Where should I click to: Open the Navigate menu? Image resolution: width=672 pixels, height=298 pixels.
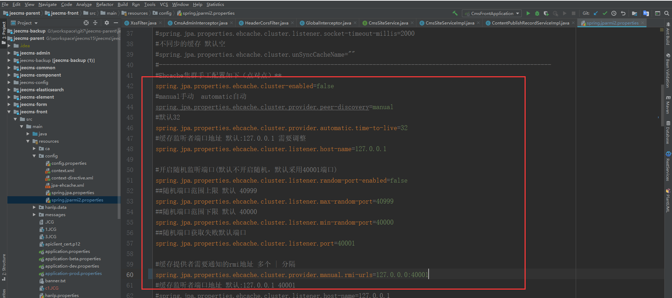point(48,5)
